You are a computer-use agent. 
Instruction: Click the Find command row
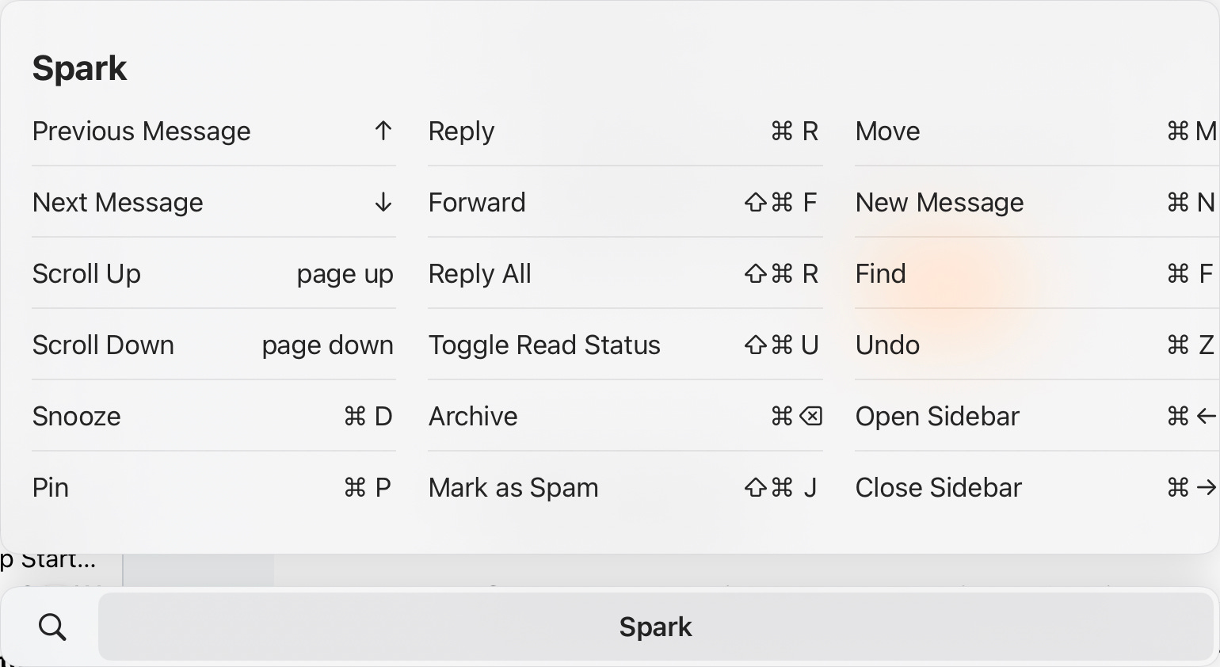(x=1037, y=273)
